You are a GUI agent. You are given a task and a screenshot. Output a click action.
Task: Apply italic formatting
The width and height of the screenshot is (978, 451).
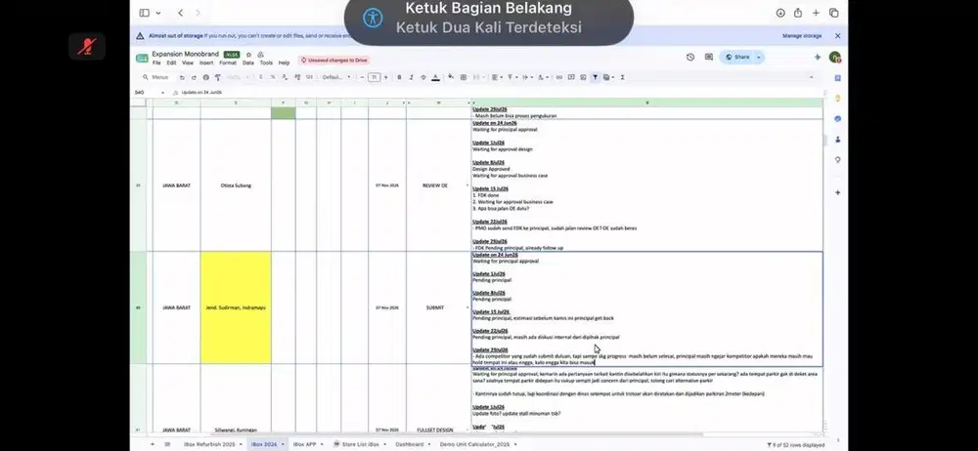(411, 77)
